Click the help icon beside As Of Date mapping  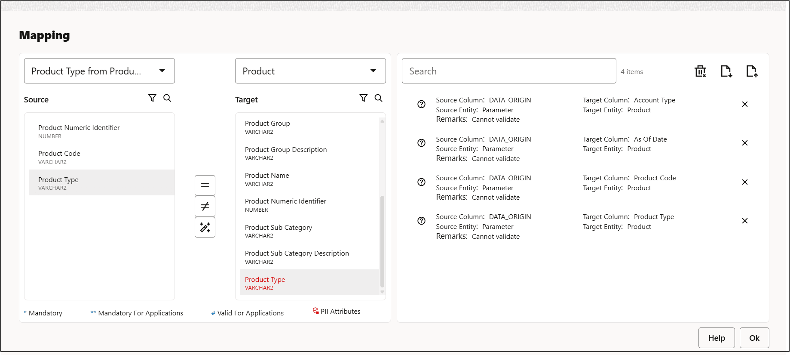[x=421, y=143]
